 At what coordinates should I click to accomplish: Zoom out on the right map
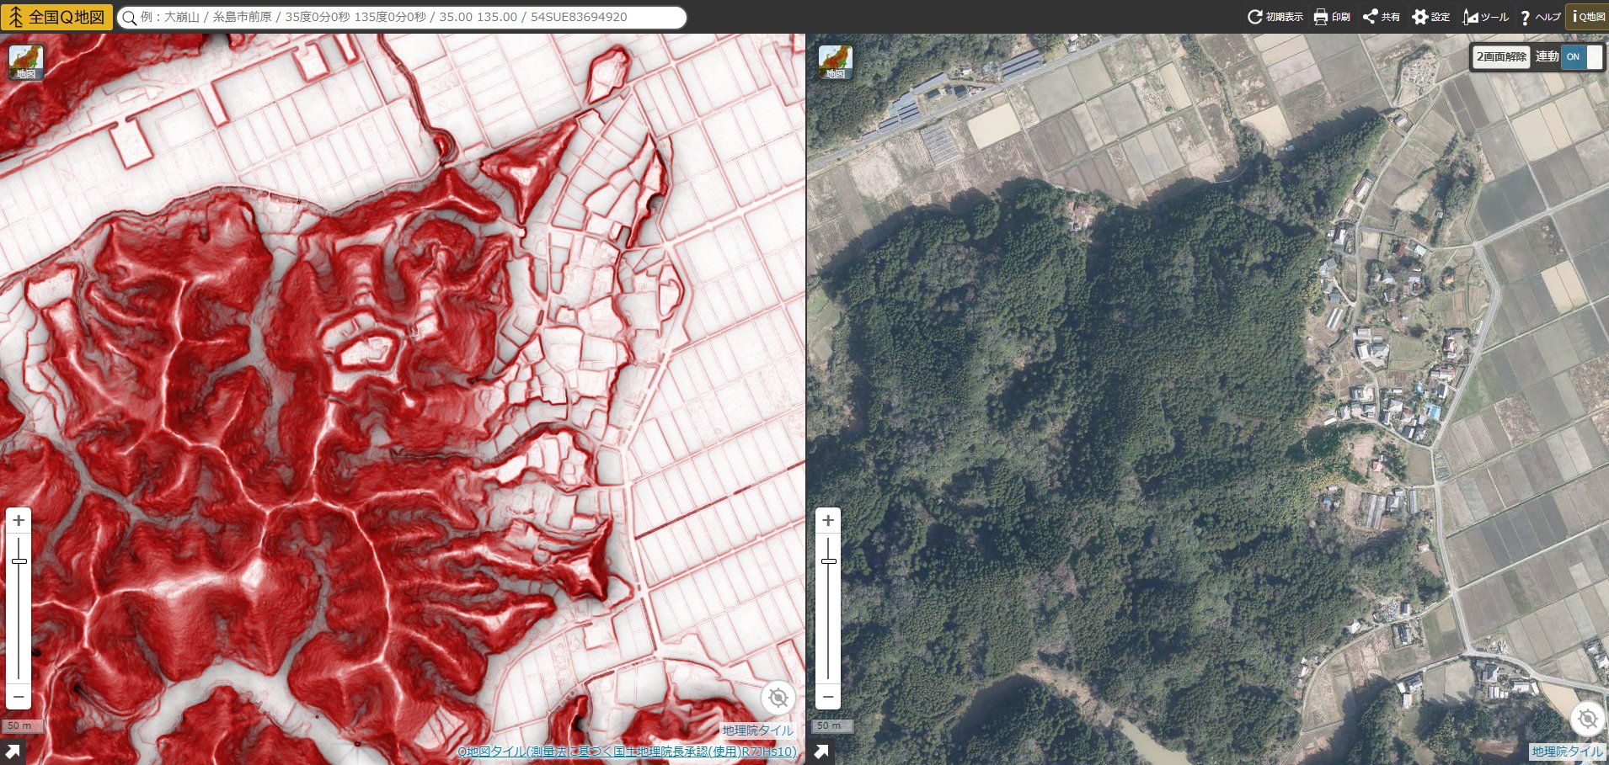pos(828,696)
